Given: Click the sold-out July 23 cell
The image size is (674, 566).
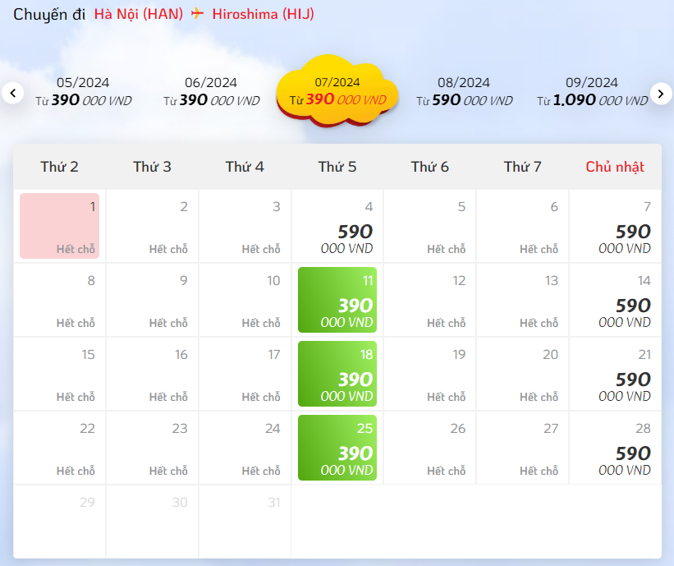Looking at the screenshot, I should pos(152,448).
